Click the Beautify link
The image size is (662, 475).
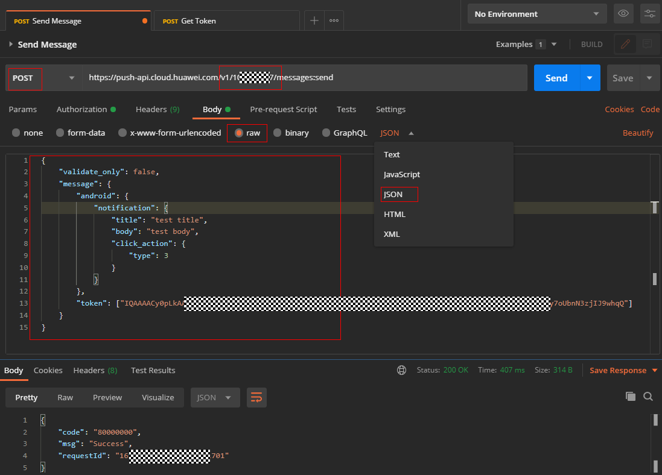click(638, 133)
